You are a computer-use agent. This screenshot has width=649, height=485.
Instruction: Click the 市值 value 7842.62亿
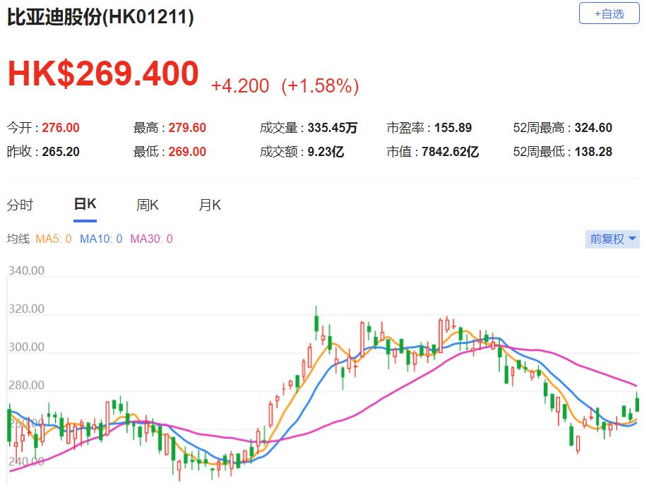451,152
